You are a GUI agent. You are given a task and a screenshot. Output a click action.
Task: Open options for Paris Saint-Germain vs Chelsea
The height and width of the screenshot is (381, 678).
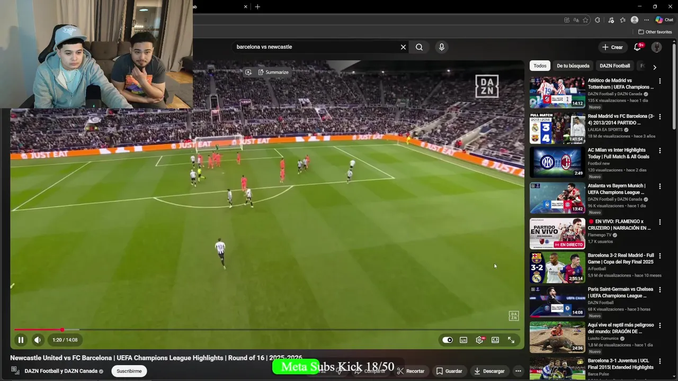[660, 290]
